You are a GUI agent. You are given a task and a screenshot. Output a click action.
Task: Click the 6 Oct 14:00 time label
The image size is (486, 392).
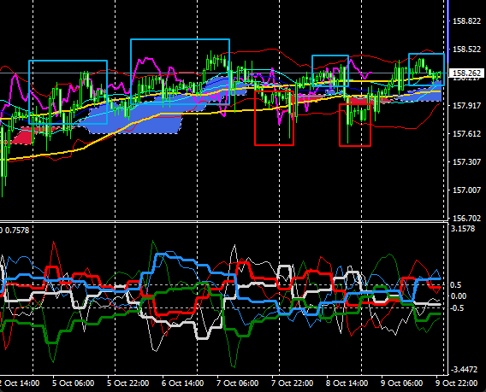point(182,383)
